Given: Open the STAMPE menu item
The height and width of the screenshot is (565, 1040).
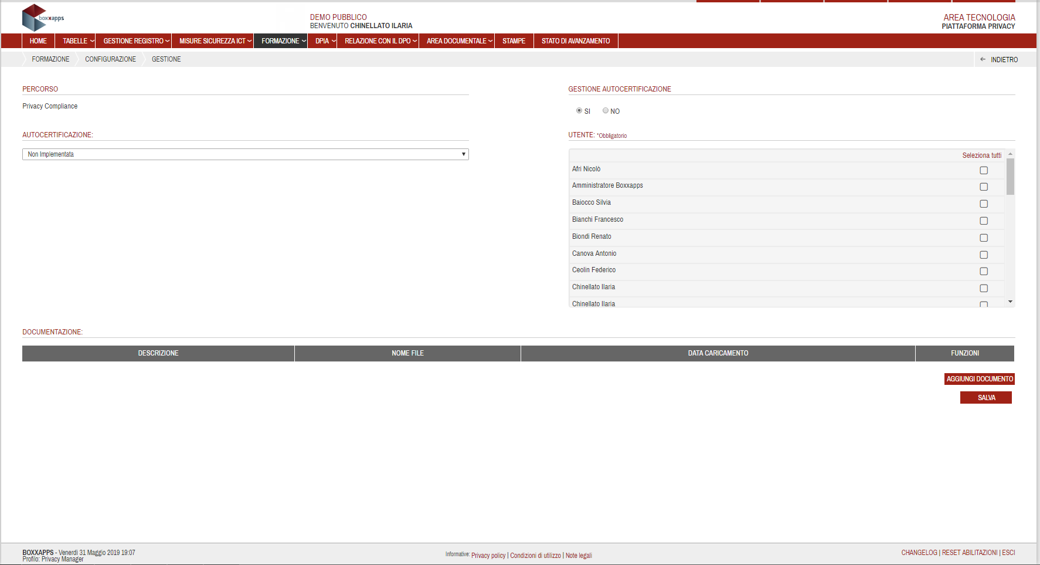Looking at the screenshot, I should tap(514, 41).
